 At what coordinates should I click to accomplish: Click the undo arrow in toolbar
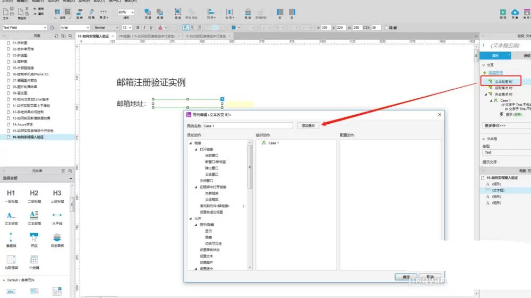pyautogui.click(x=35, y=9)
